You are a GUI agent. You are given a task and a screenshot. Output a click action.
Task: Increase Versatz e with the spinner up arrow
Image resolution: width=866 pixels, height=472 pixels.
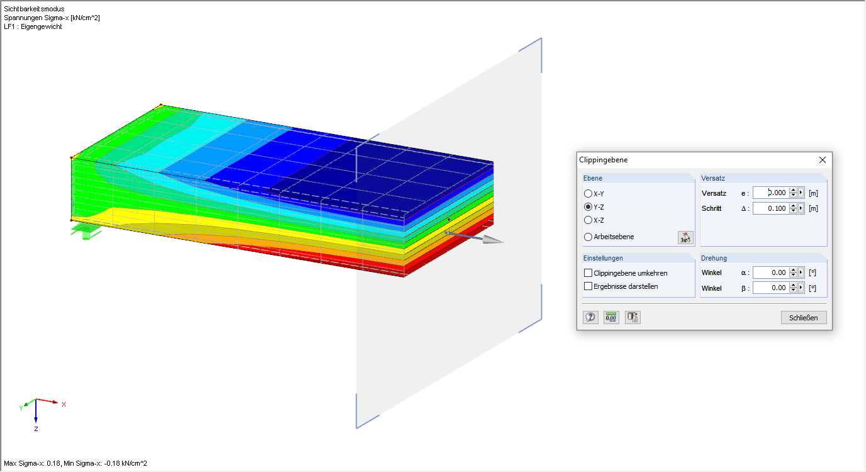(x=793, y=191)
